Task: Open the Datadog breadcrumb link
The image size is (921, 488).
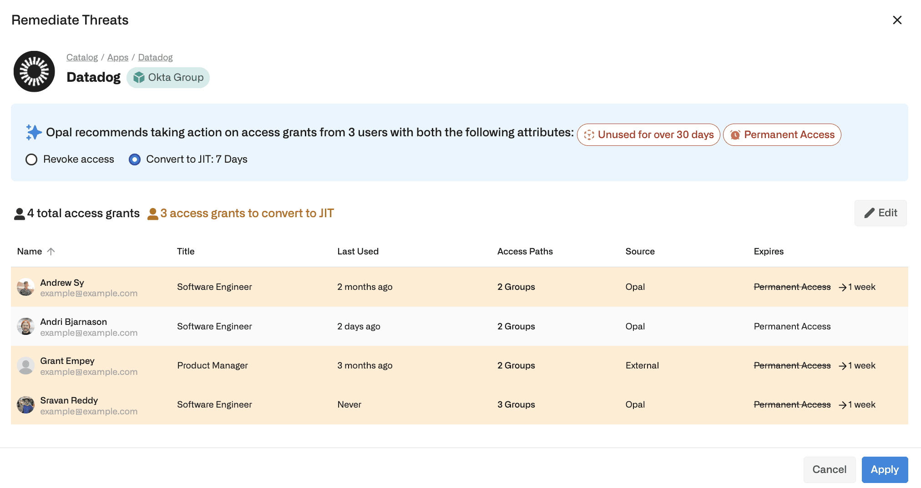Action: click(155, 57)
